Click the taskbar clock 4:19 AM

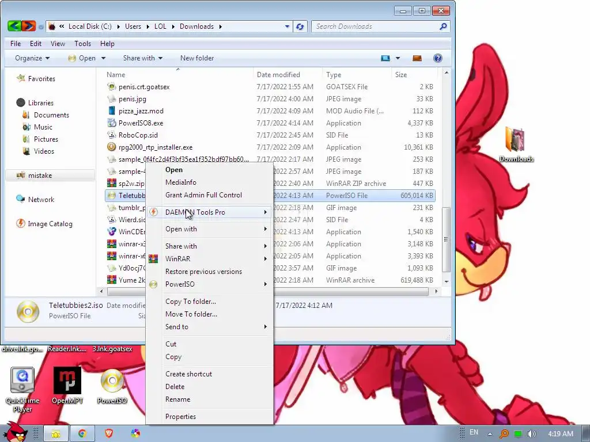tap(561, 434)
